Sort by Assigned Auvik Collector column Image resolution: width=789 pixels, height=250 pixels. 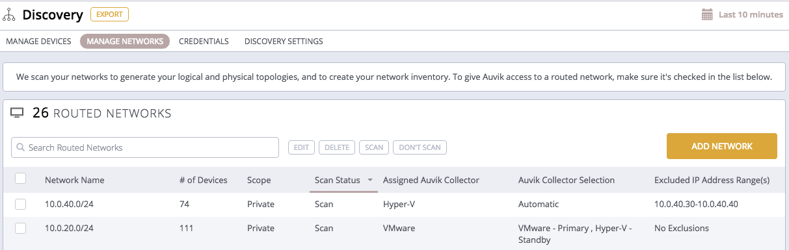coord(431,180)
